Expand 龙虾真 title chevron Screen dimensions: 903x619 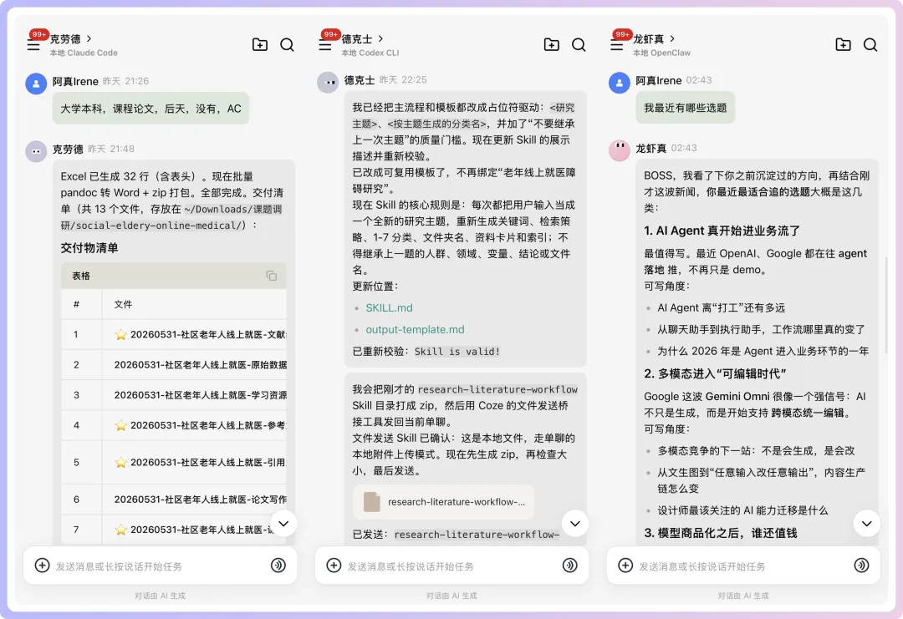click(672, 38)
